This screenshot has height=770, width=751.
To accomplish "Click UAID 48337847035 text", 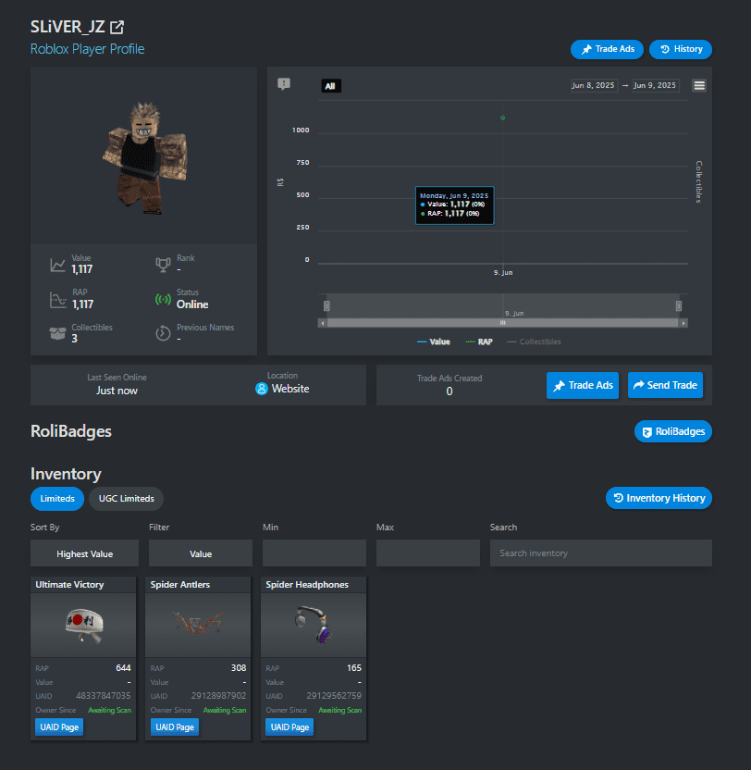I will (103, 696).
